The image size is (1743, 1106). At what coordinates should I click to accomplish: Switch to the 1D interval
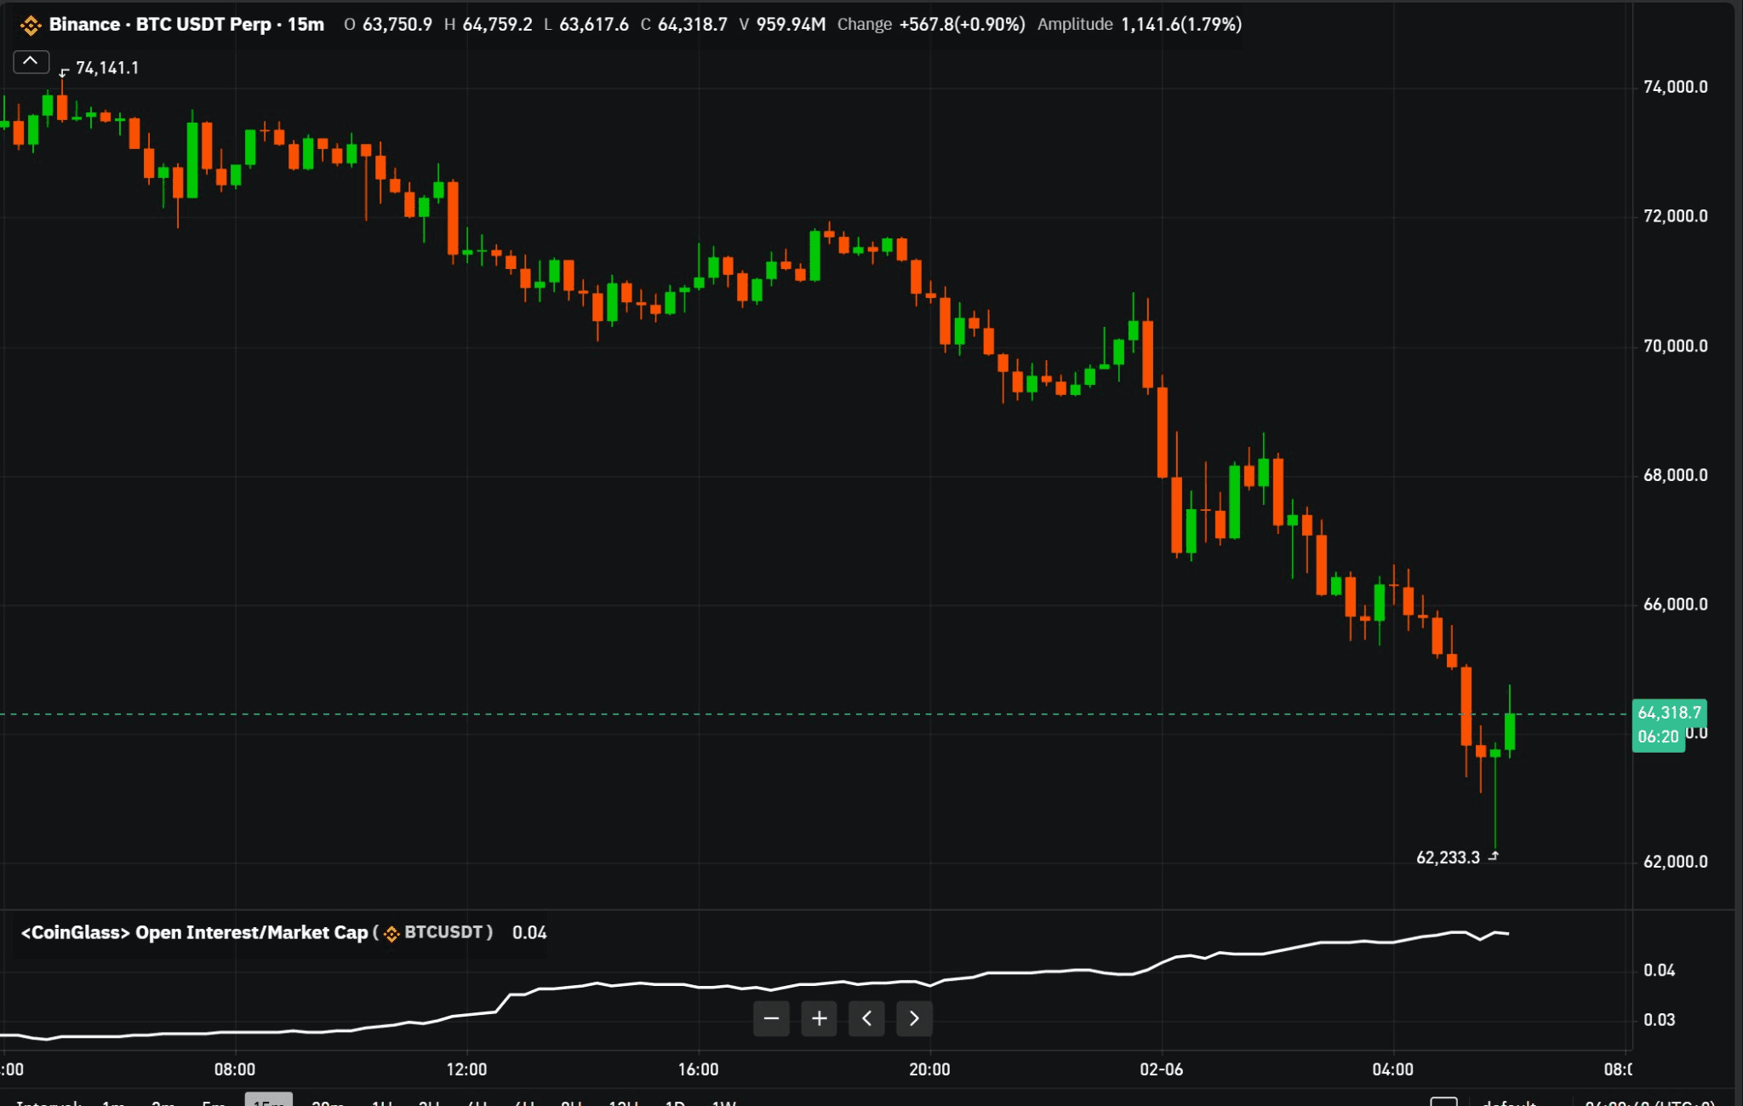point(675,1103)
